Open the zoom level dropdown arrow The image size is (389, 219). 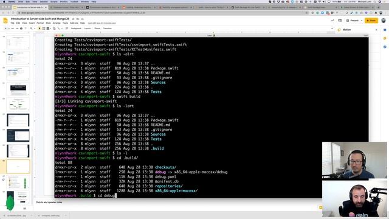point(34,29)
